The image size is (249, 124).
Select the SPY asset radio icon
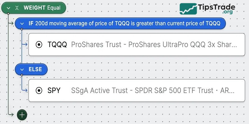pos(39,91)
